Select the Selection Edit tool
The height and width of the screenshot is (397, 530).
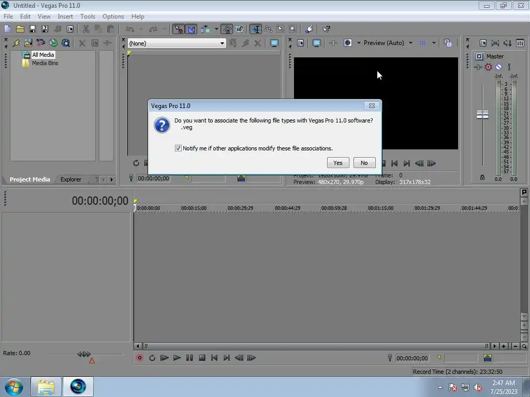coord(280,29)
